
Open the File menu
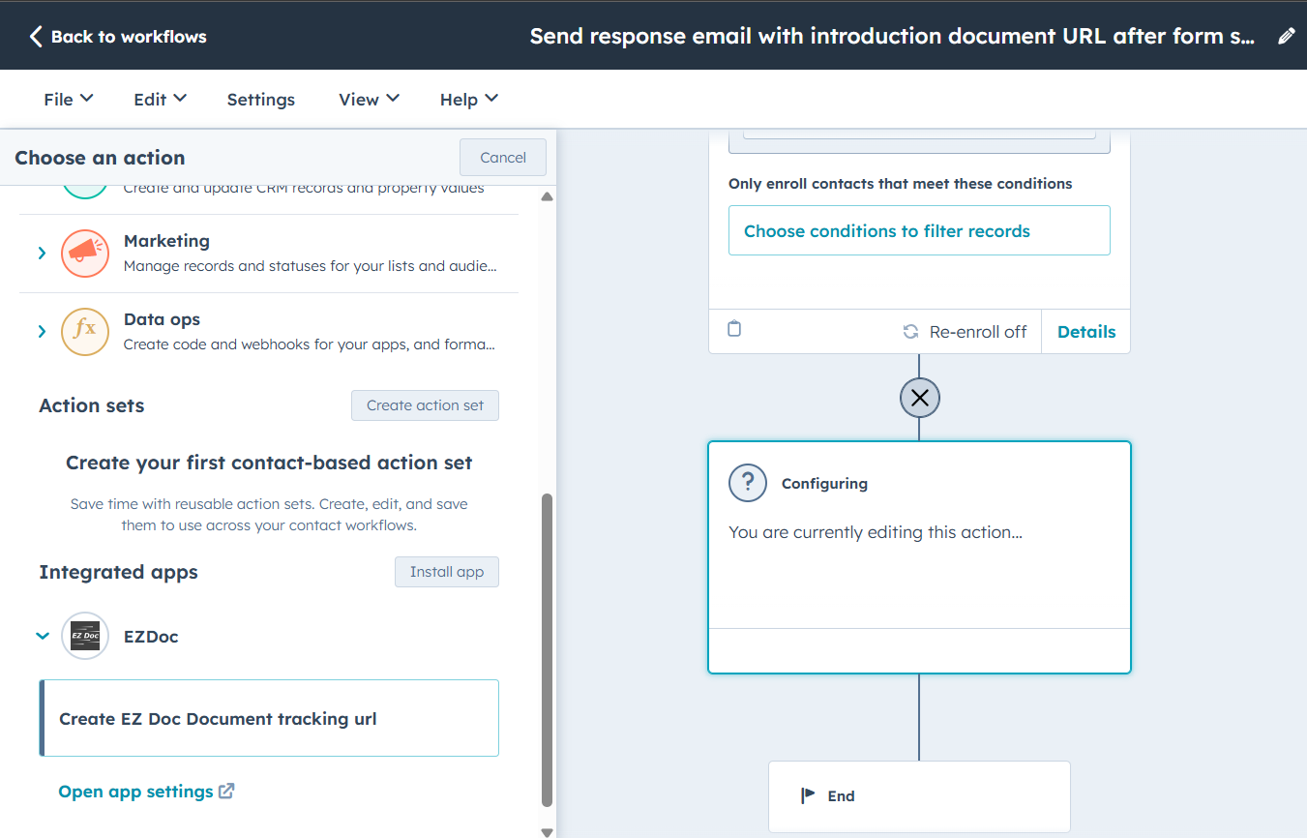click(68, 99)
